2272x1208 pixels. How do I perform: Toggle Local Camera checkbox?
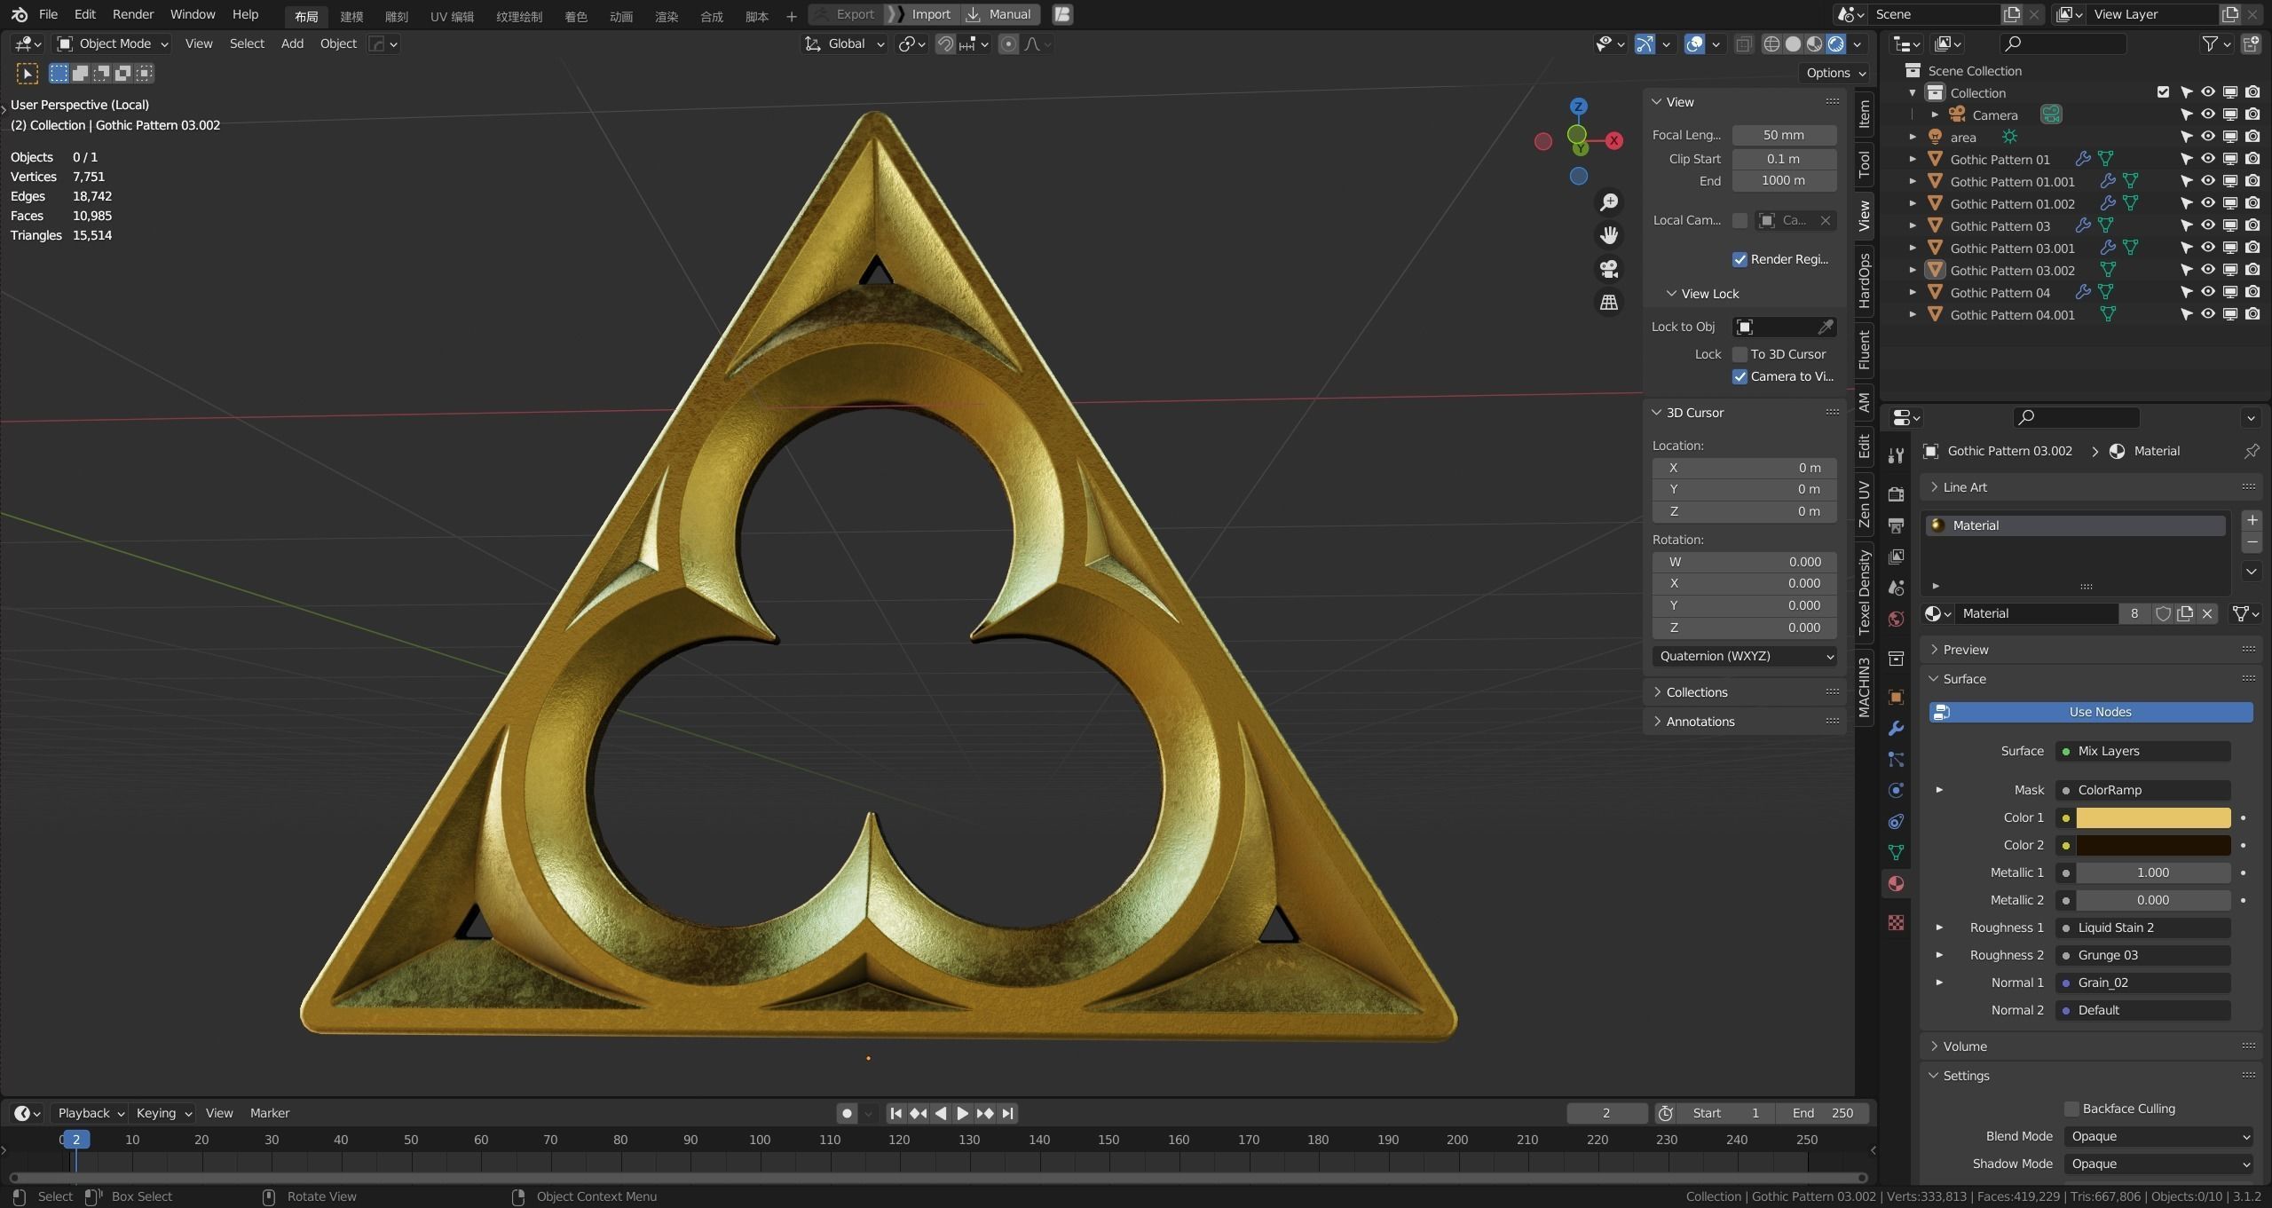[x=1739, y=220]
